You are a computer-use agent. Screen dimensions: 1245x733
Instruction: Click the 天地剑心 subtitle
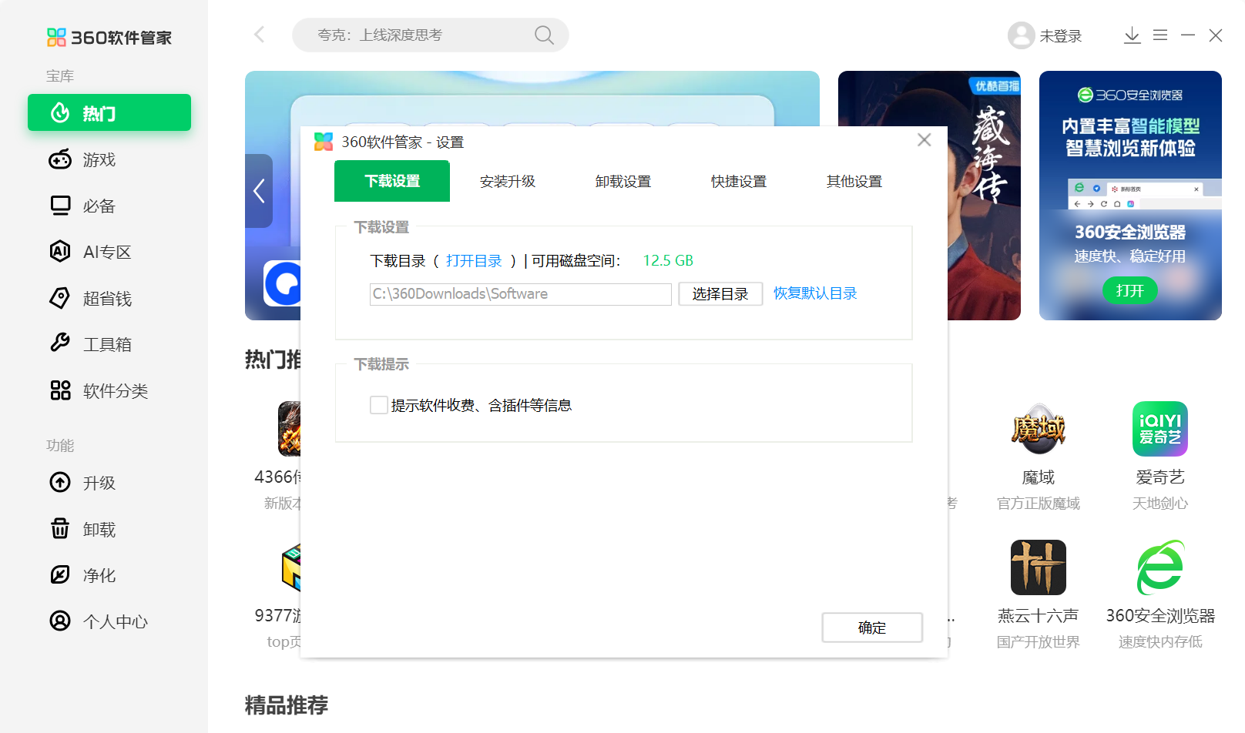coord(1160,504)
